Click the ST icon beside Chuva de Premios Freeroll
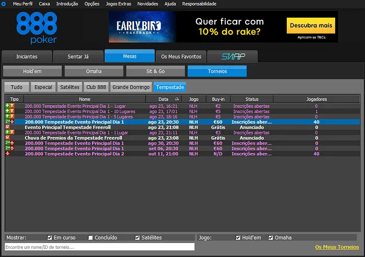This screenshot has height=257, width=365. tap(7, 138)
